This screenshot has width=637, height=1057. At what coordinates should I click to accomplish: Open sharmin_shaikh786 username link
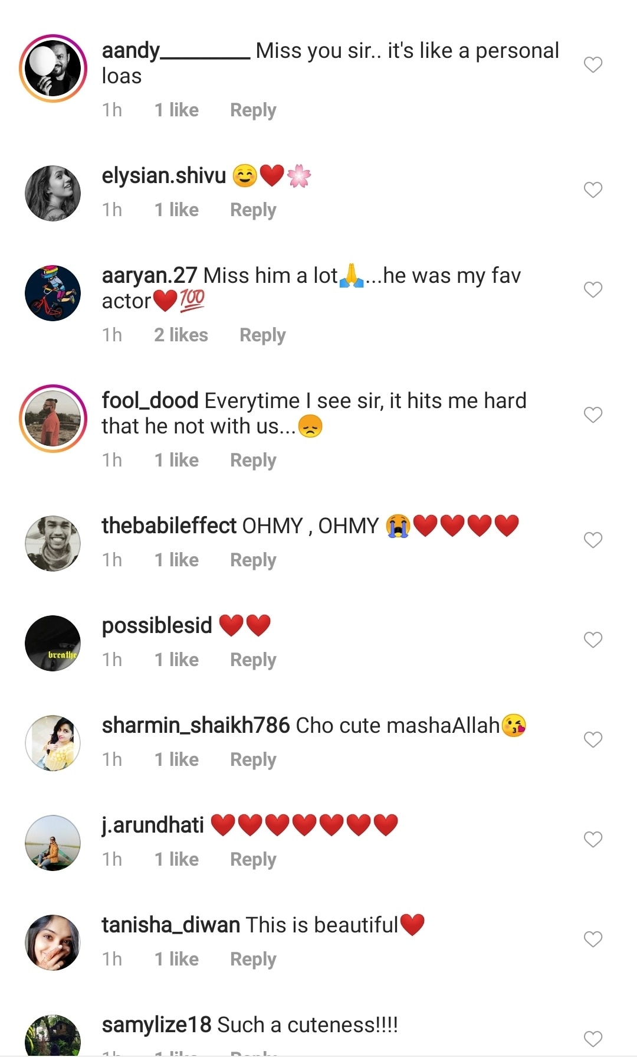[195, 725]
